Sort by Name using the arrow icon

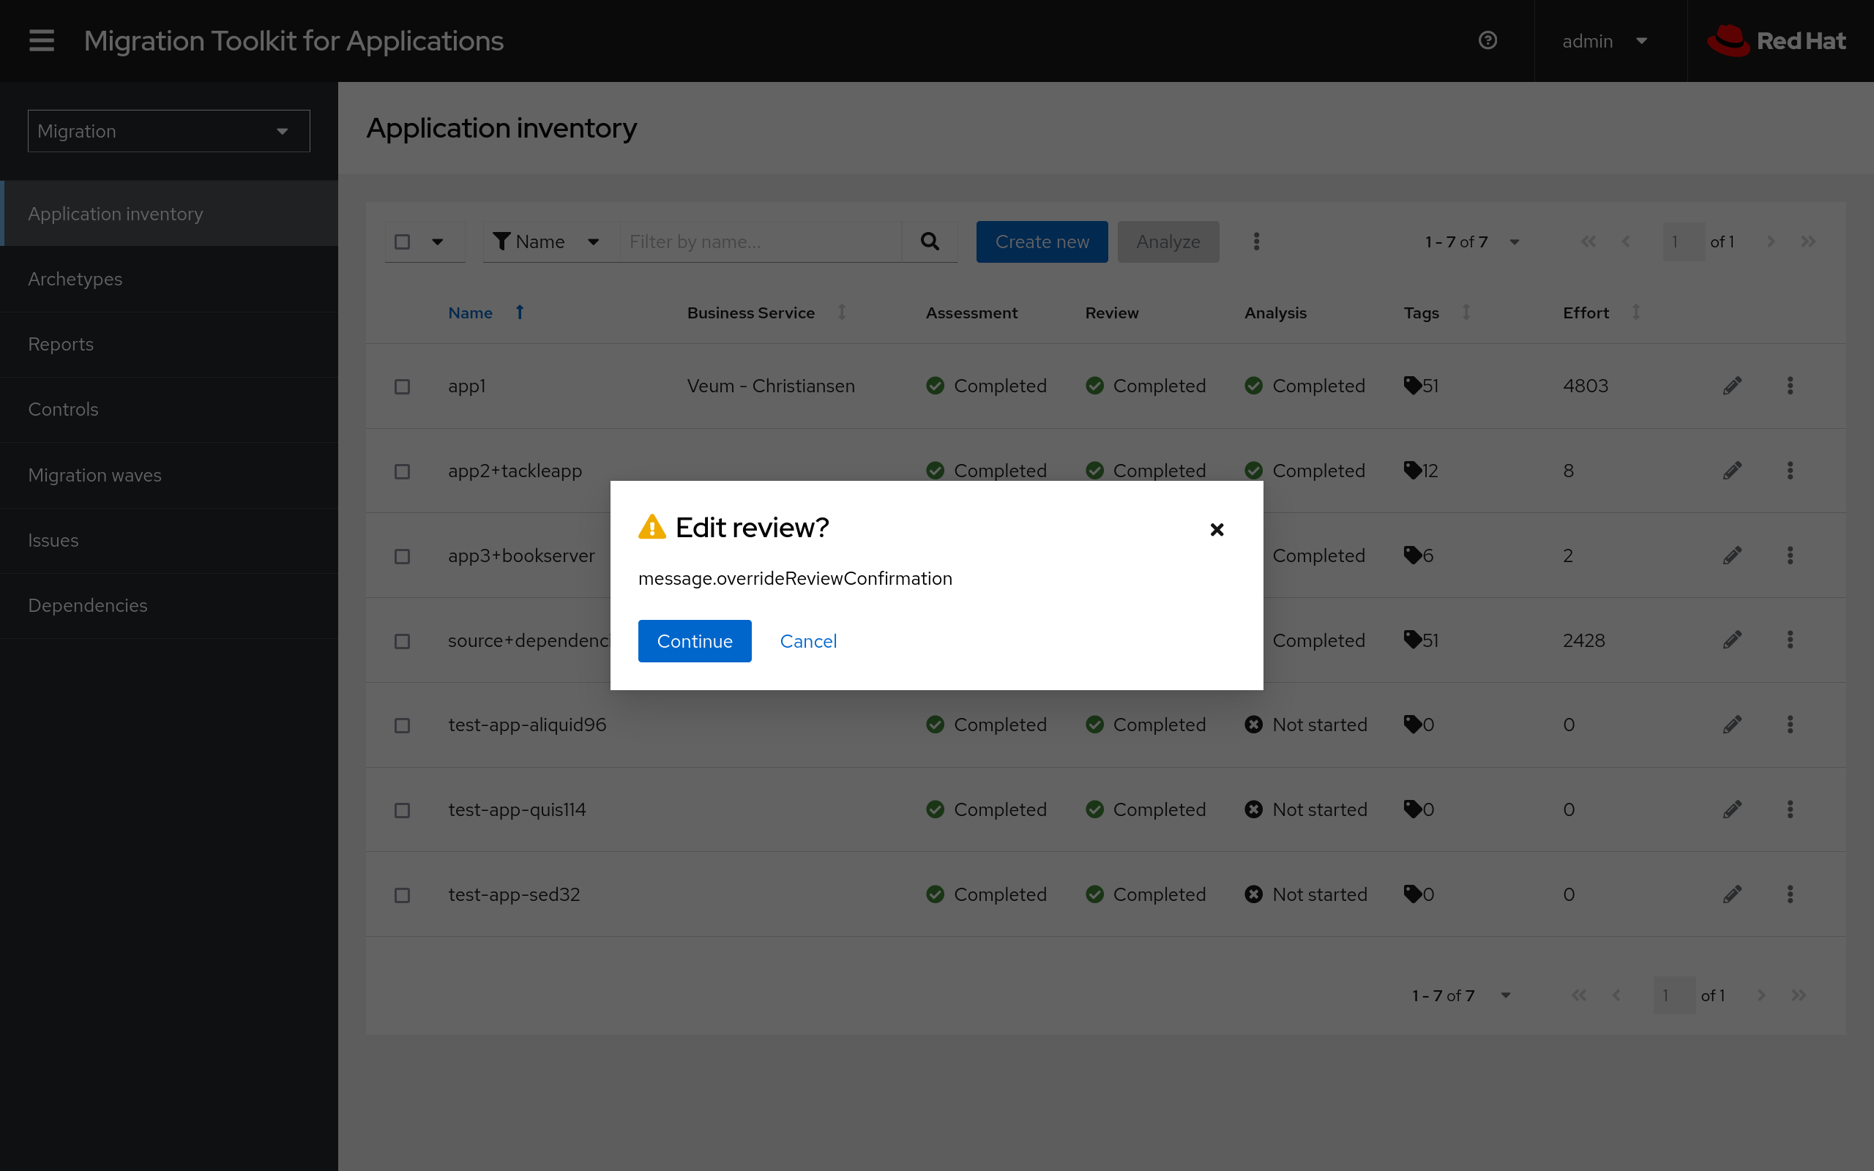520,312
